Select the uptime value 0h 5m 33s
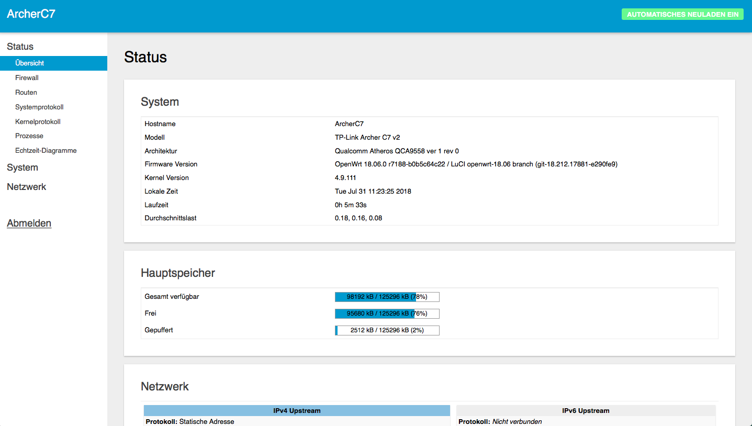 coord(351,205)
